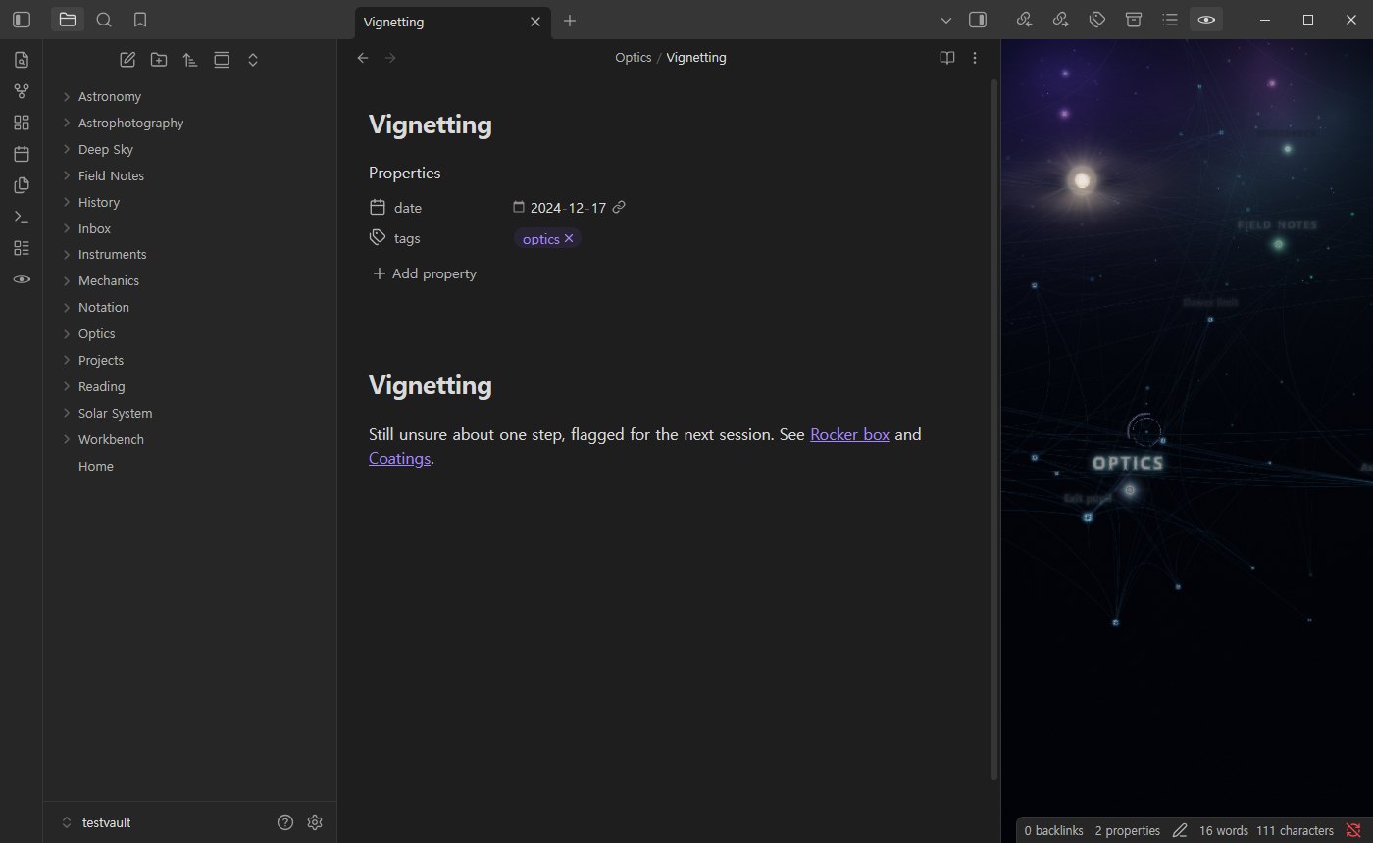Open the testvault vault switcher
Viewport: 1373px width, 843px height.
tap(96, 822)
